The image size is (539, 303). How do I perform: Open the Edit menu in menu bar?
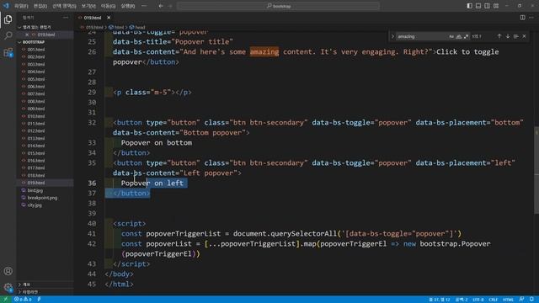40,6
